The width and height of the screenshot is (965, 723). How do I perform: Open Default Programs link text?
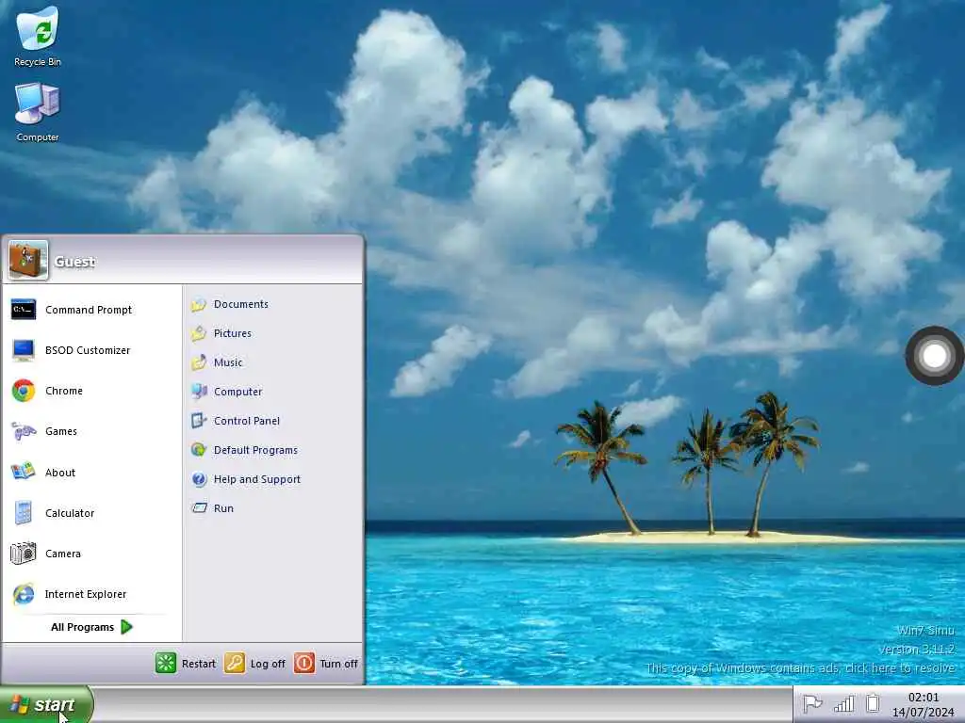click(x=255, y=450)
